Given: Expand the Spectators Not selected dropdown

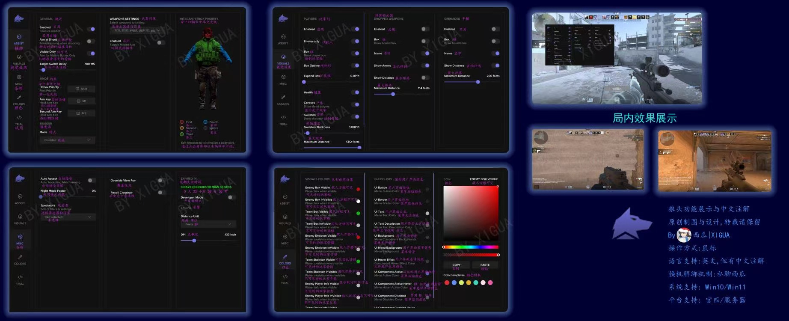Looking at the screenshot, I should [x=67, y=217].
